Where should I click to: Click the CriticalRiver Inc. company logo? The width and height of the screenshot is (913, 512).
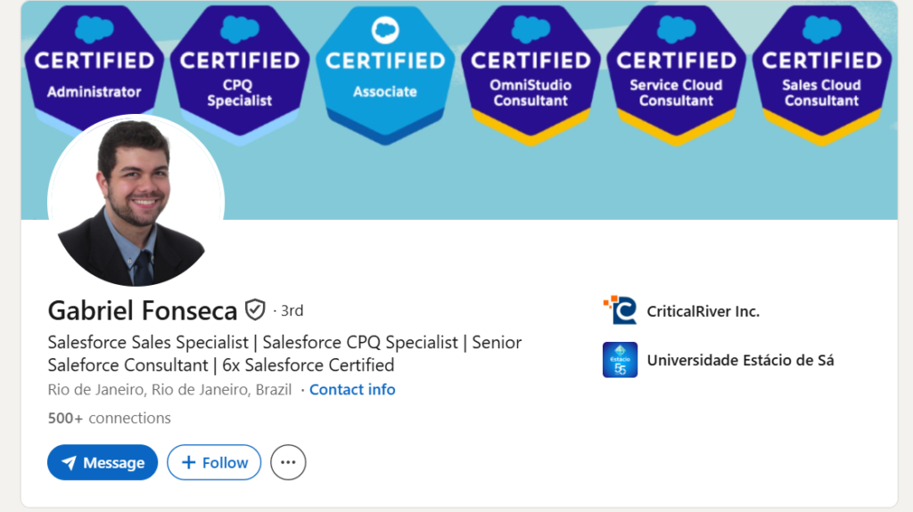(x=620, y=311)
